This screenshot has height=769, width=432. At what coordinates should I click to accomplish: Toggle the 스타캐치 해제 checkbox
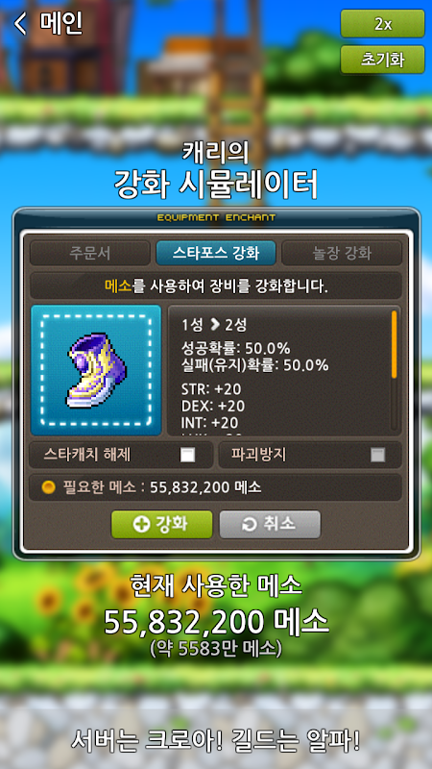click(187, 455)
